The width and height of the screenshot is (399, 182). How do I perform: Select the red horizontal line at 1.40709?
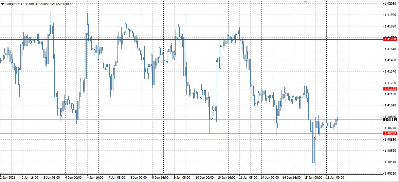pyautogui.click(x=192, y=134)
